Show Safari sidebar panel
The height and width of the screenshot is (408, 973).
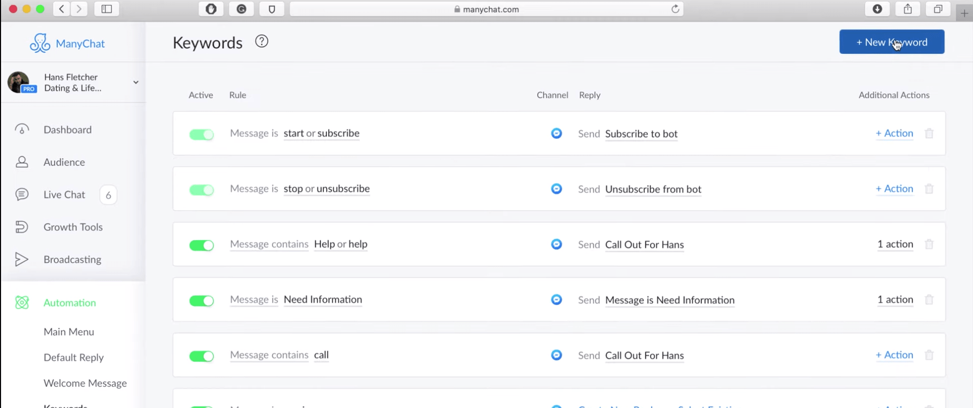(x=107, y=9)
